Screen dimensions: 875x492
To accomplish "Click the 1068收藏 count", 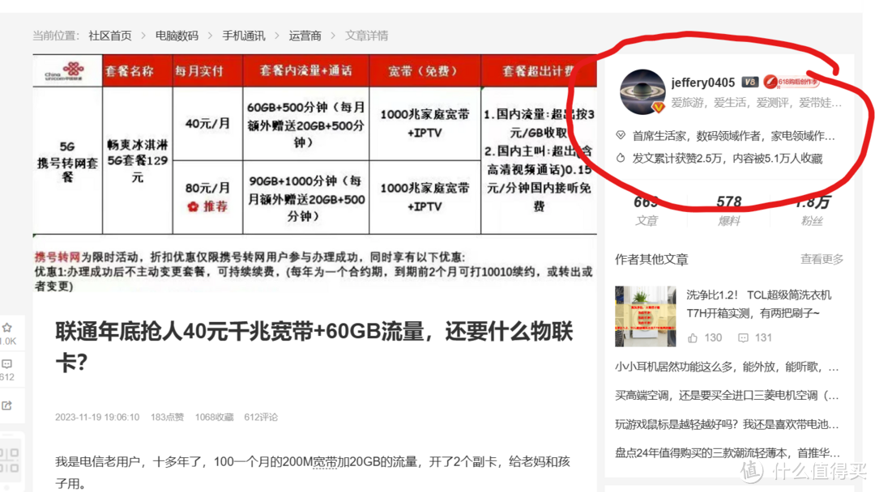I will pyautogui.click(x=214, y=418).
